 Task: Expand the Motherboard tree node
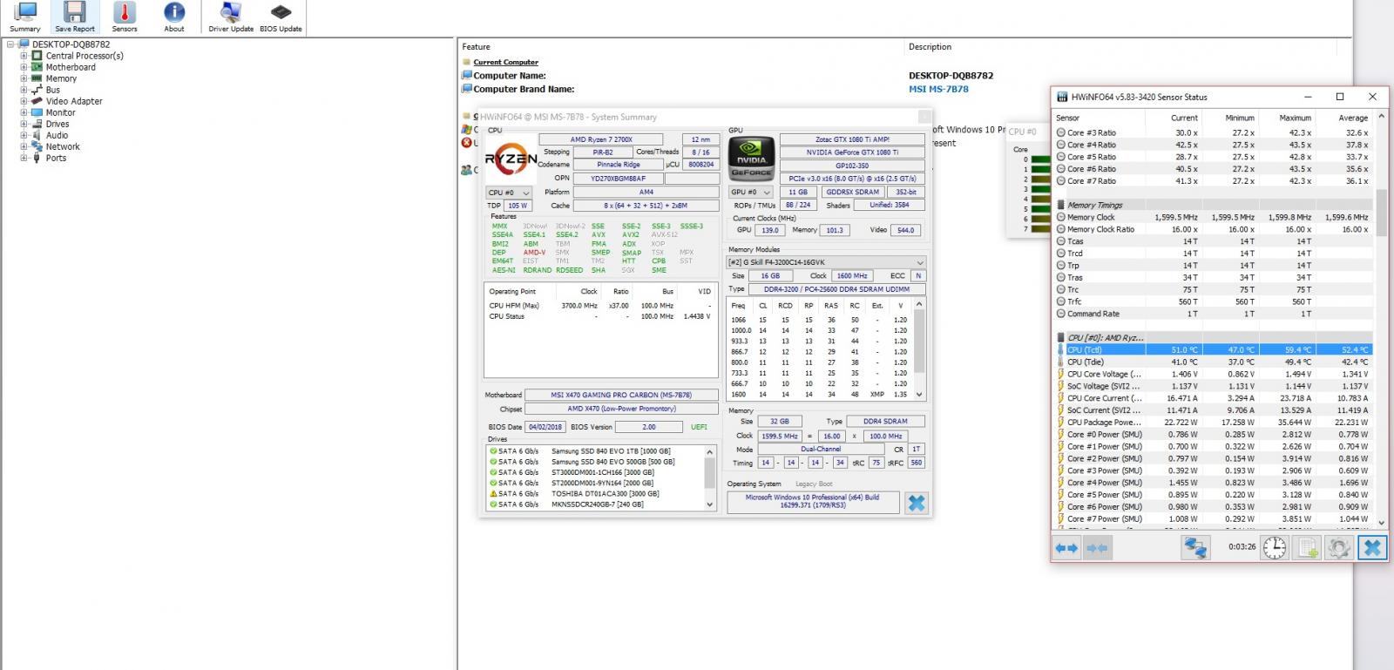point(24,67)
